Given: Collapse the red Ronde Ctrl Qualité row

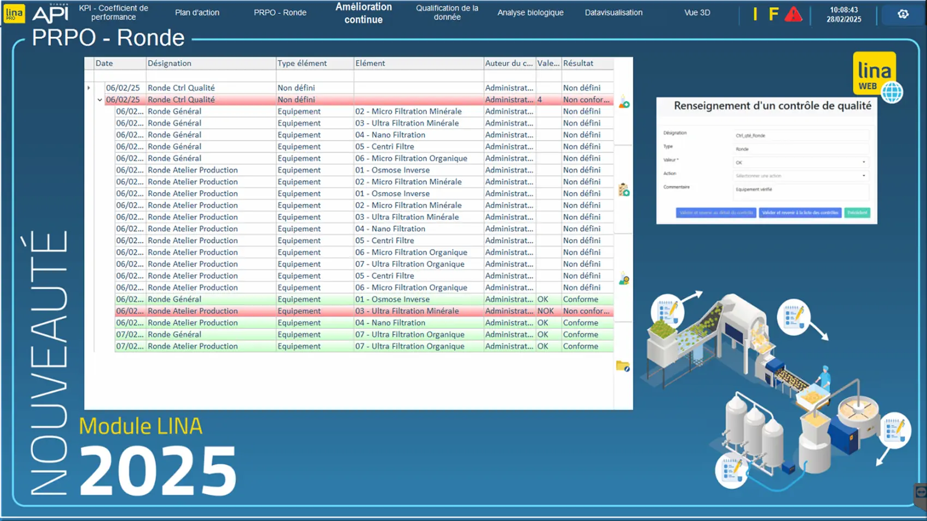Looking at the screenshot, I should coord(100,100).
